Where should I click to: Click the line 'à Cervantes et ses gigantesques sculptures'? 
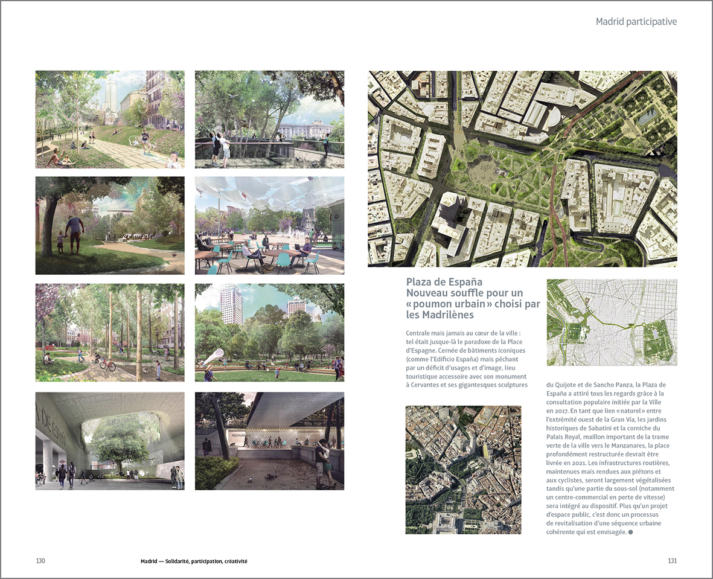[x=467, y=385]
